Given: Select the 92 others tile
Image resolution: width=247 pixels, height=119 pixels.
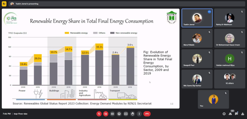Looking at the screenshot, I should tap(229, 79).
